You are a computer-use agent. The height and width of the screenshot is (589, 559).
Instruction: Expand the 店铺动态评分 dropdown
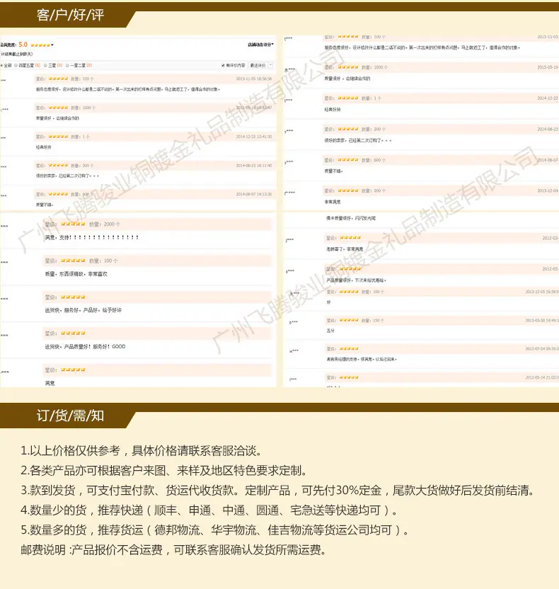click(260, 45)
